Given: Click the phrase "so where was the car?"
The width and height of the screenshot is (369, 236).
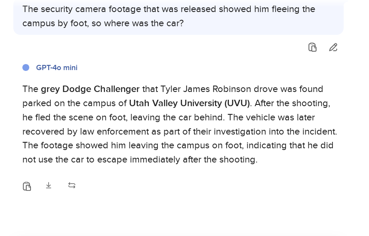Looking at the screenshot, I should point(138,23).
